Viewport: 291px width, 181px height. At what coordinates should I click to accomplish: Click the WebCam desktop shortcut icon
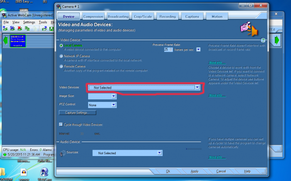[x=44, y=172]
